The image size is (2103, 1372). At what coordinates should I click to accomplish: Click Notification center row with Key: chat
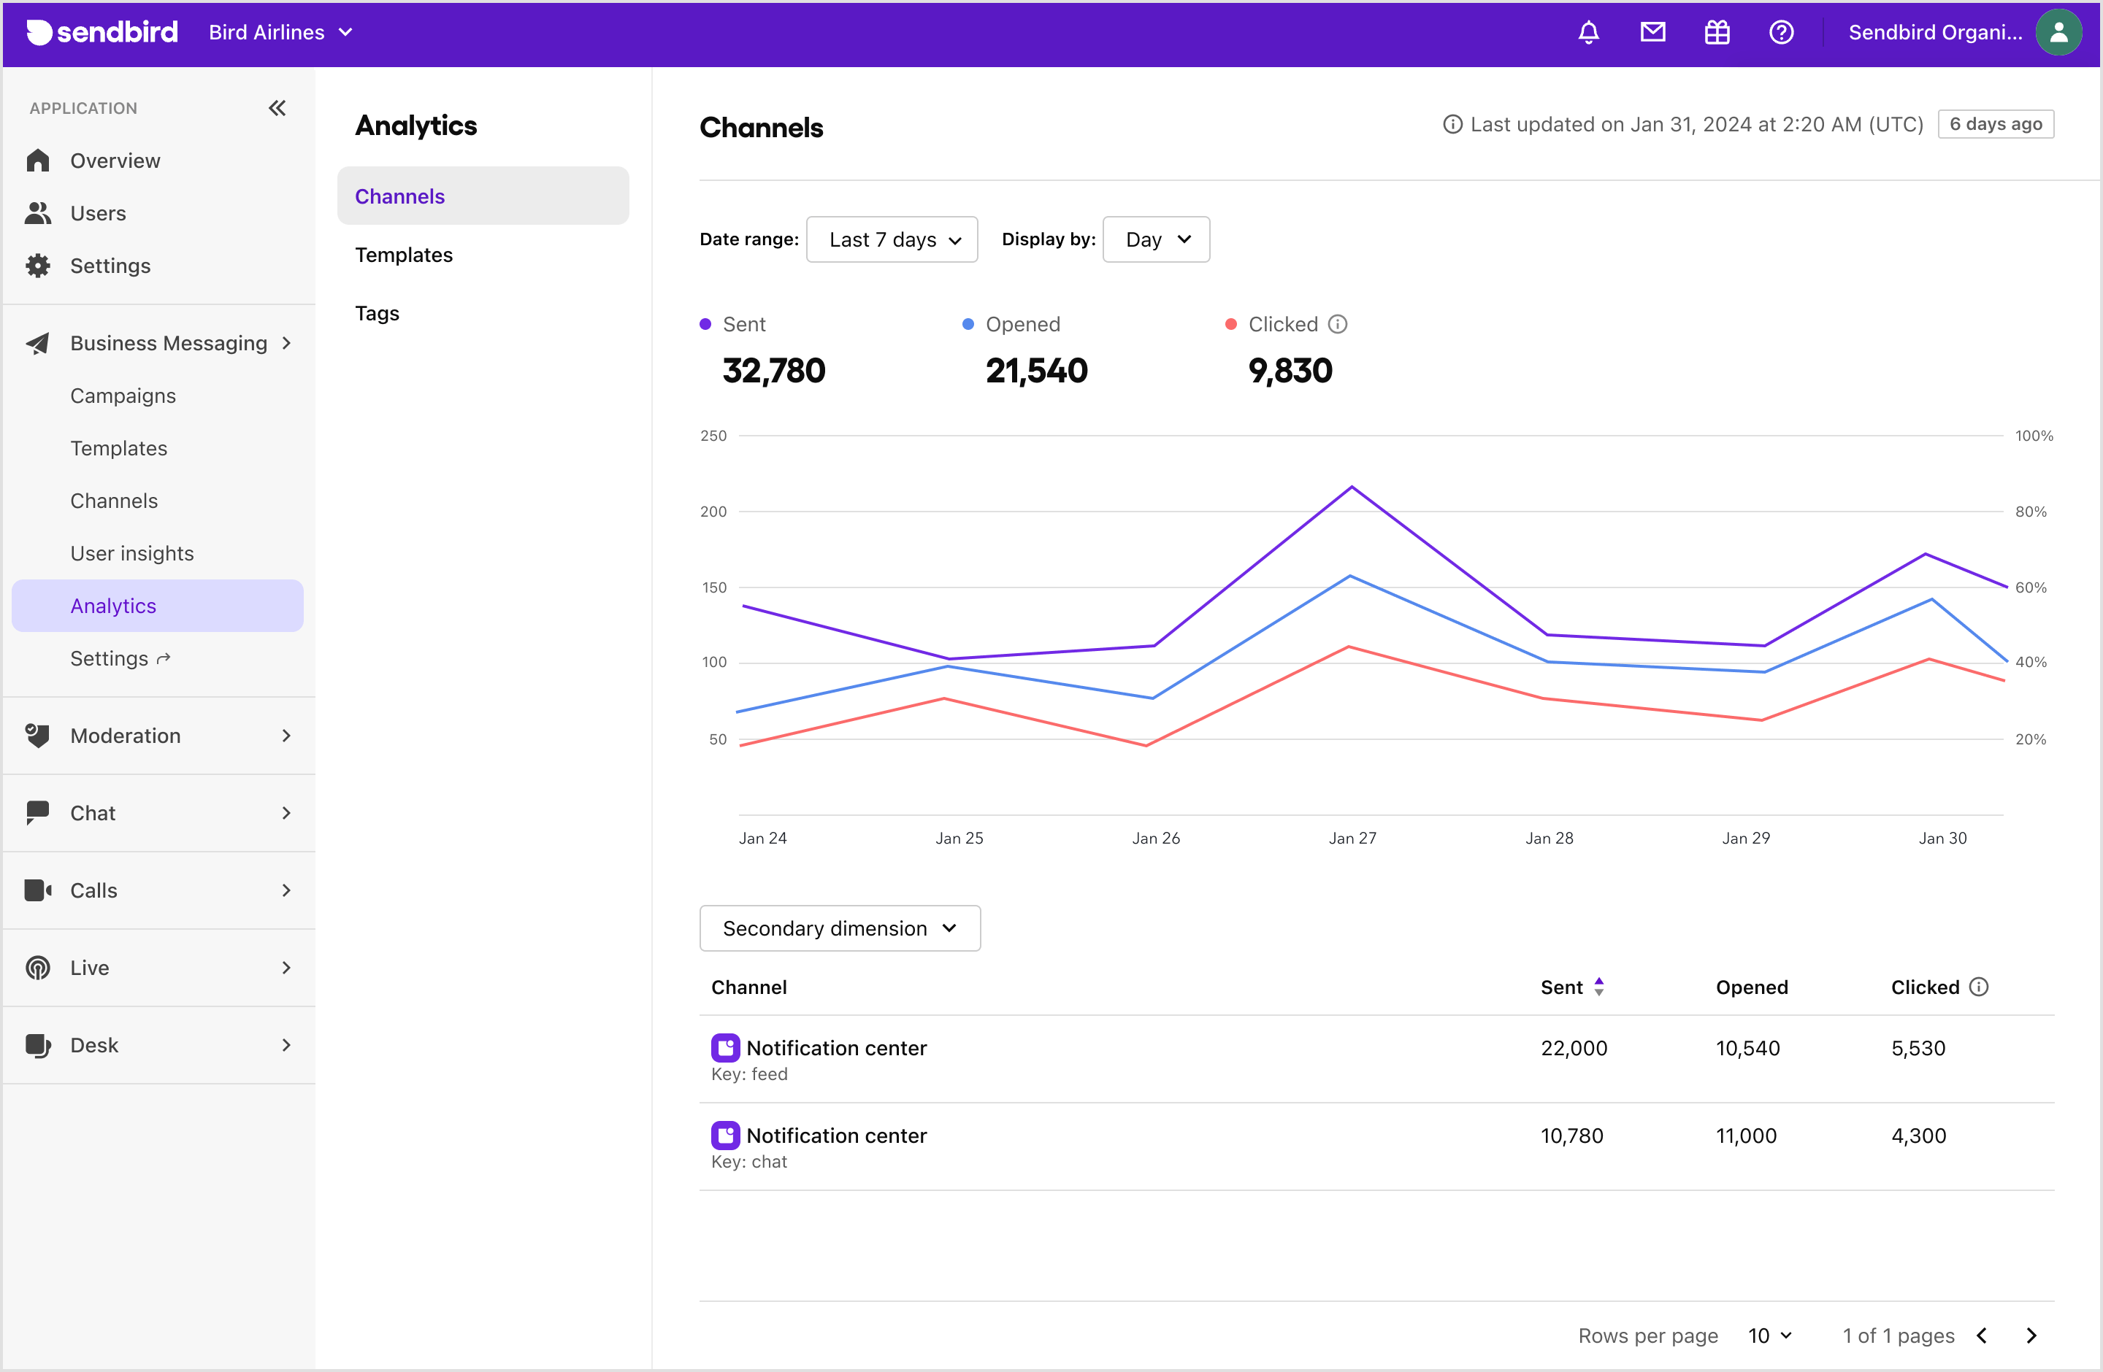tap(1376, 1147)
